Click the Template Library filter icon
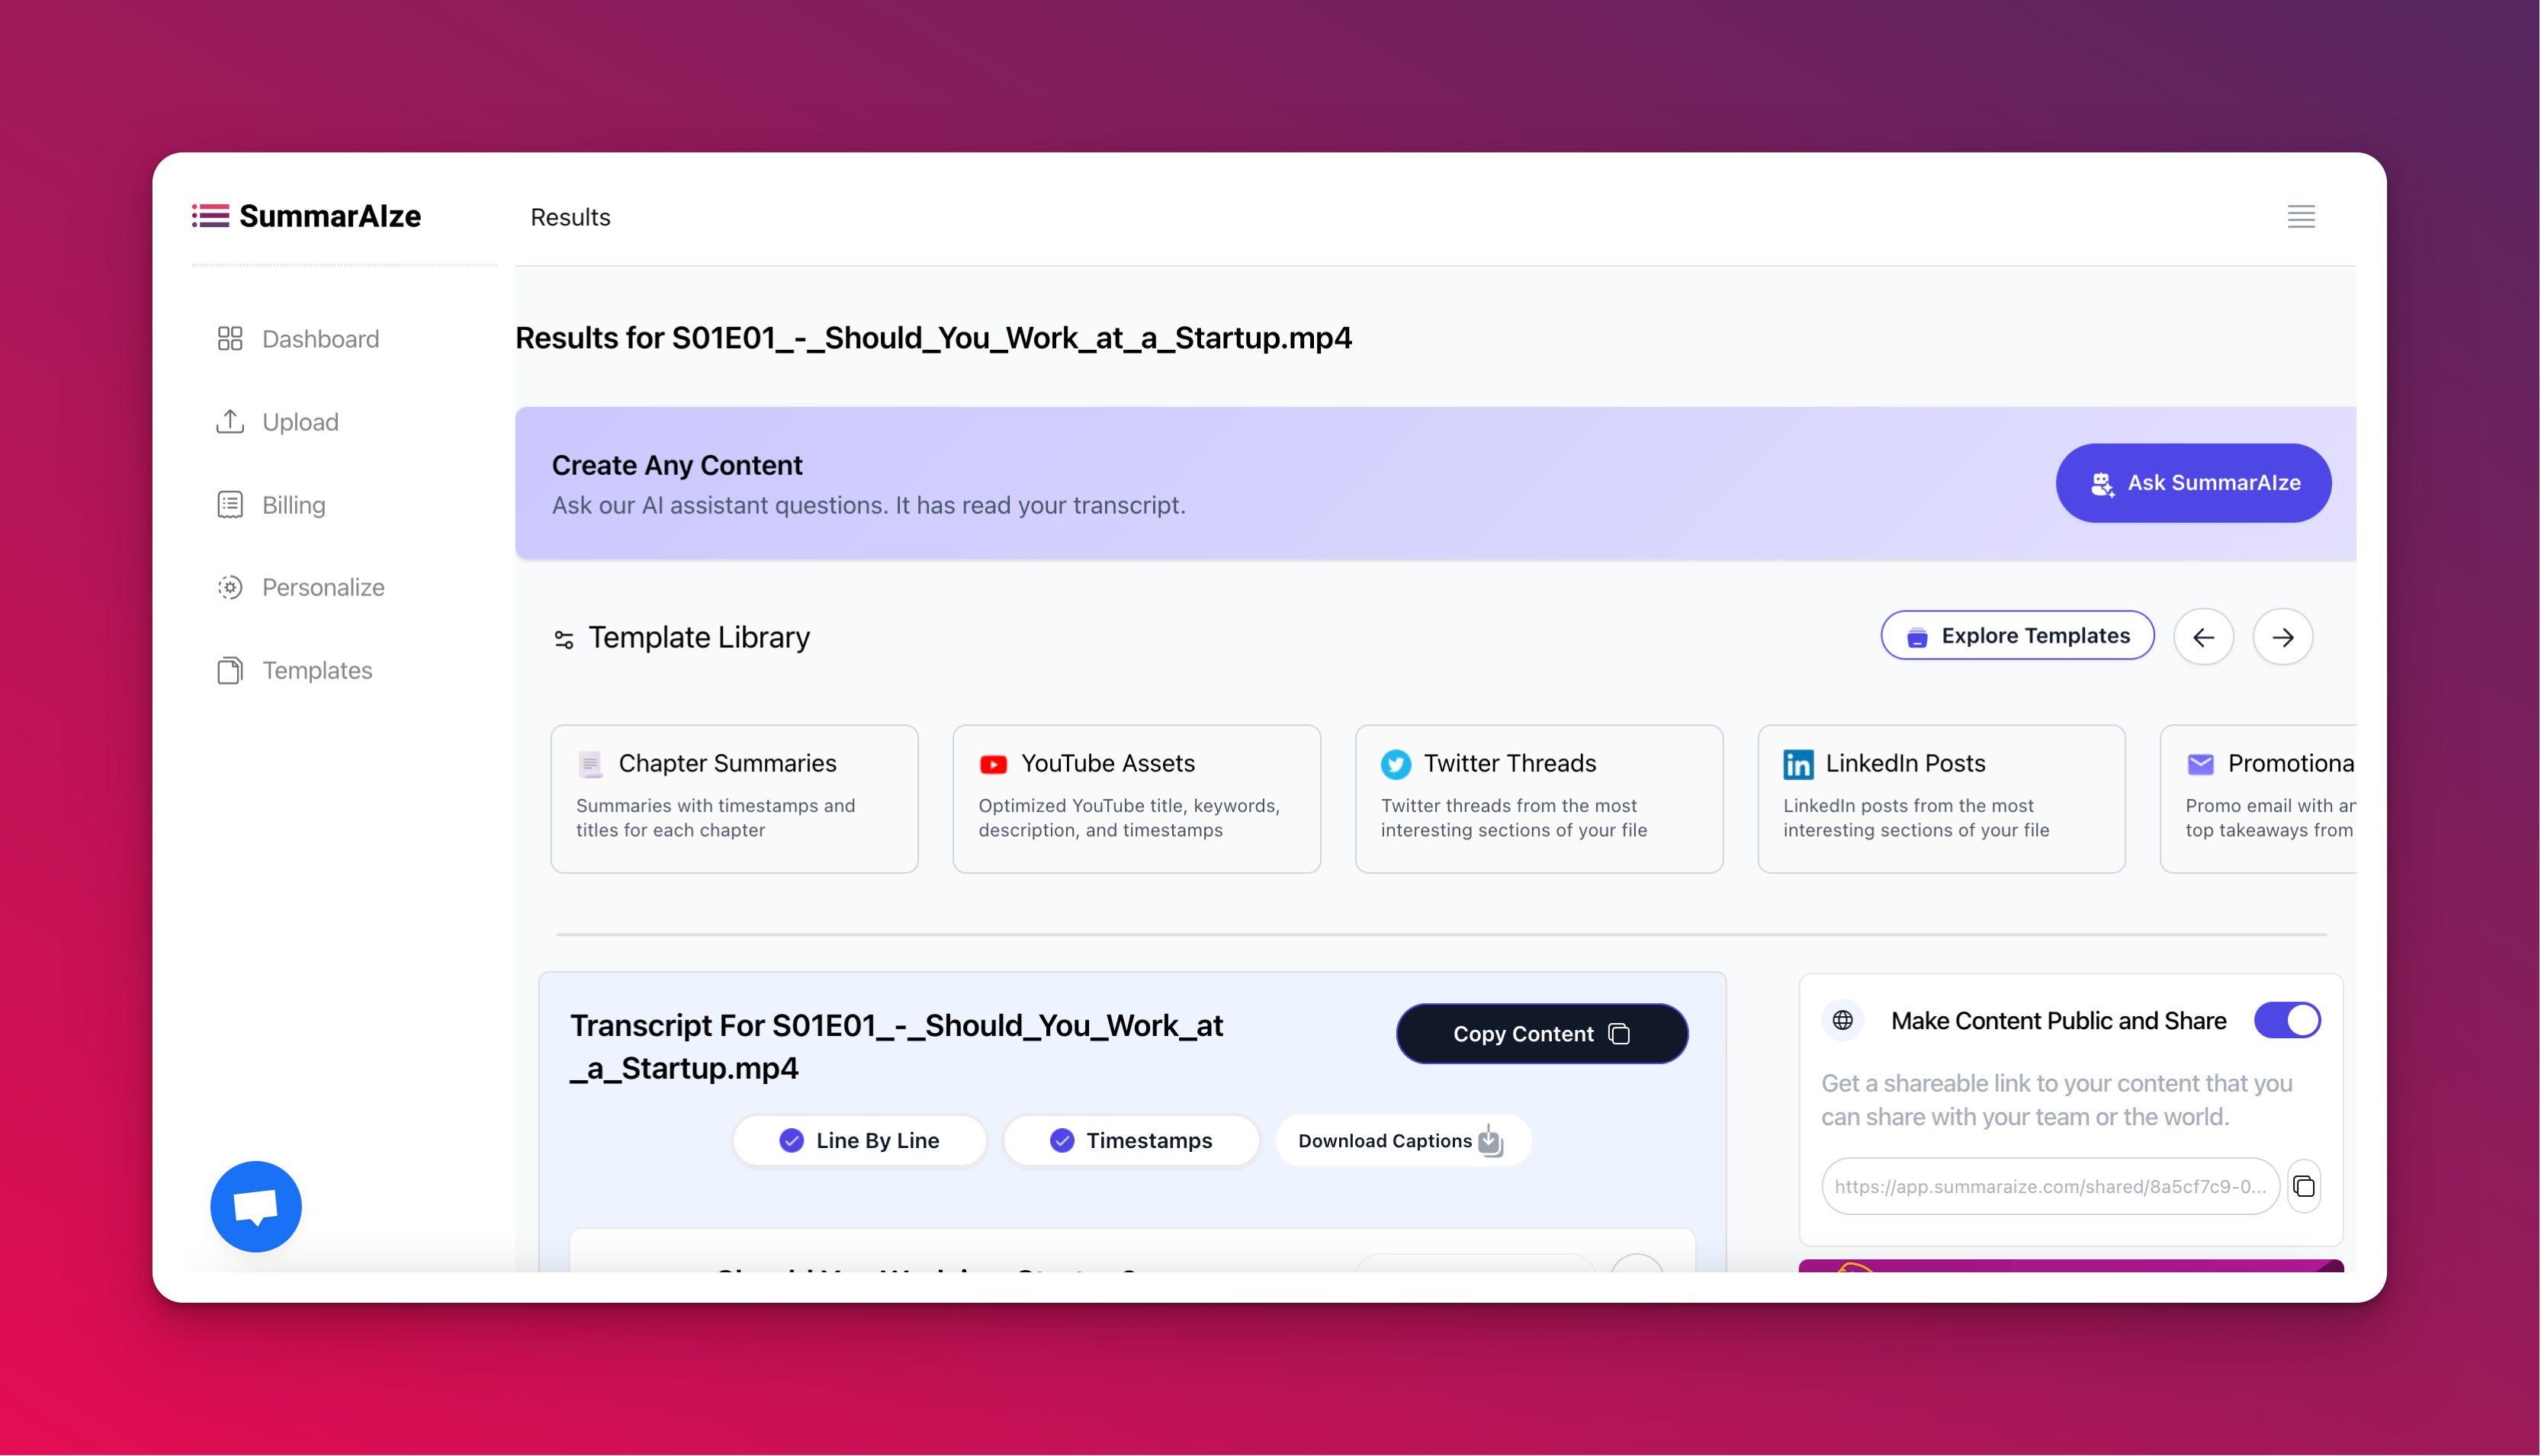2541x1456 pixels. 564,639
